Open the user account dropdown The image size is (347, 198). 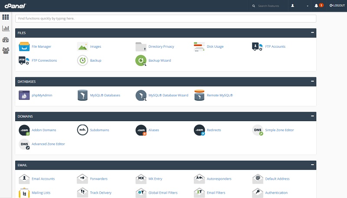(x=300, y=6)
